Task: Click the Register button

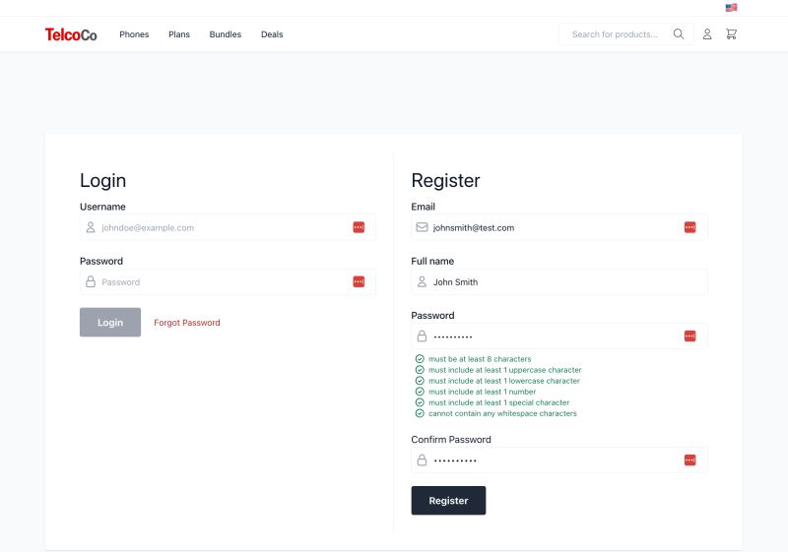Action: click(448, 500)
